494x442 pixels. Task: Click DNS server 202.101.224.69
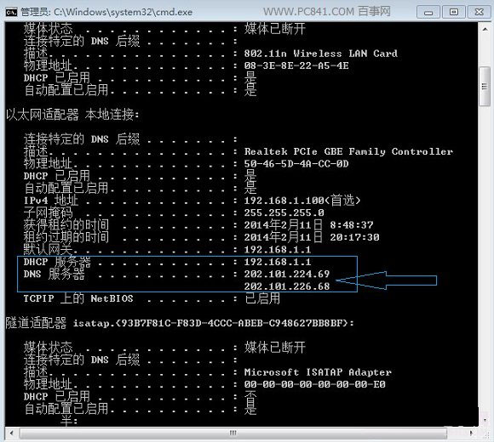point(287,275)
